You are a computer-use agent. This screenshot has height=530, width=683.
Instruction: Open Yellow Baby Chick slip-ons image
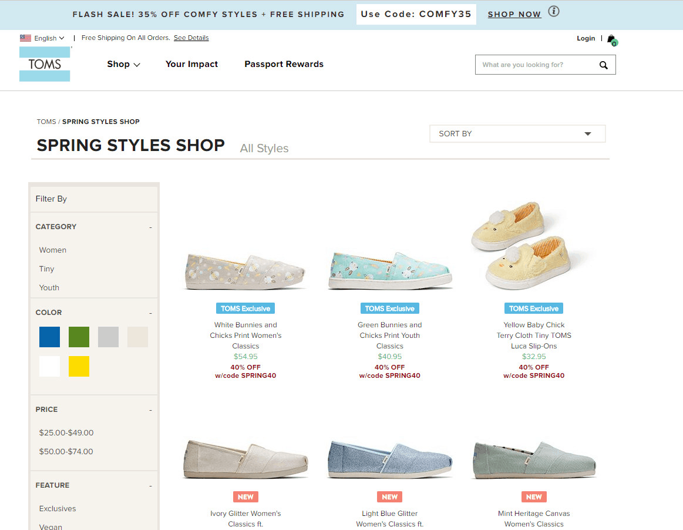click(523, 246)
